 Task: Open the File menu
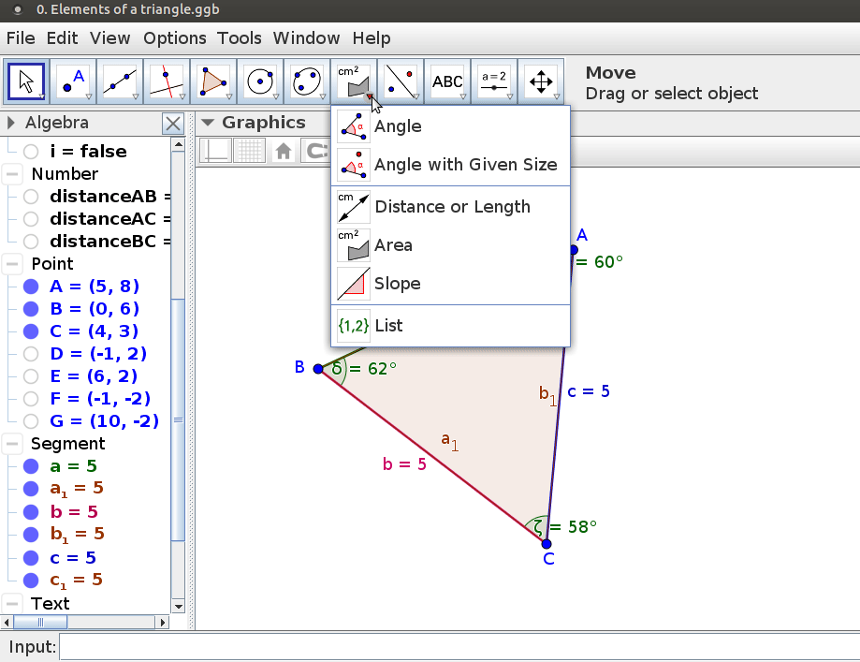pos(21,38)
